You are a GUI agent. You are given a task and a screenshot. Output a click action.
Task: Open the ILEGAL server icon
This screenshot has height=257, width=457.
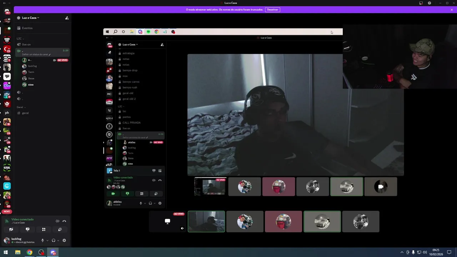click(7, 167)
